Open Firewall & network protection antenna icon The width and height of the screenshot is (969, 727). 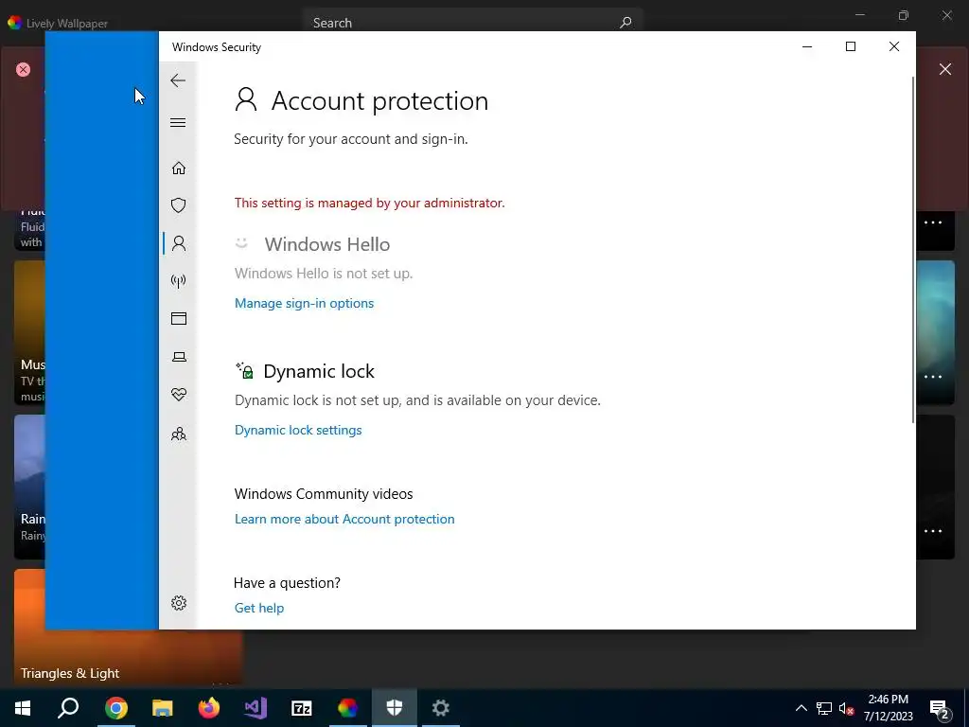click(179, 281)
